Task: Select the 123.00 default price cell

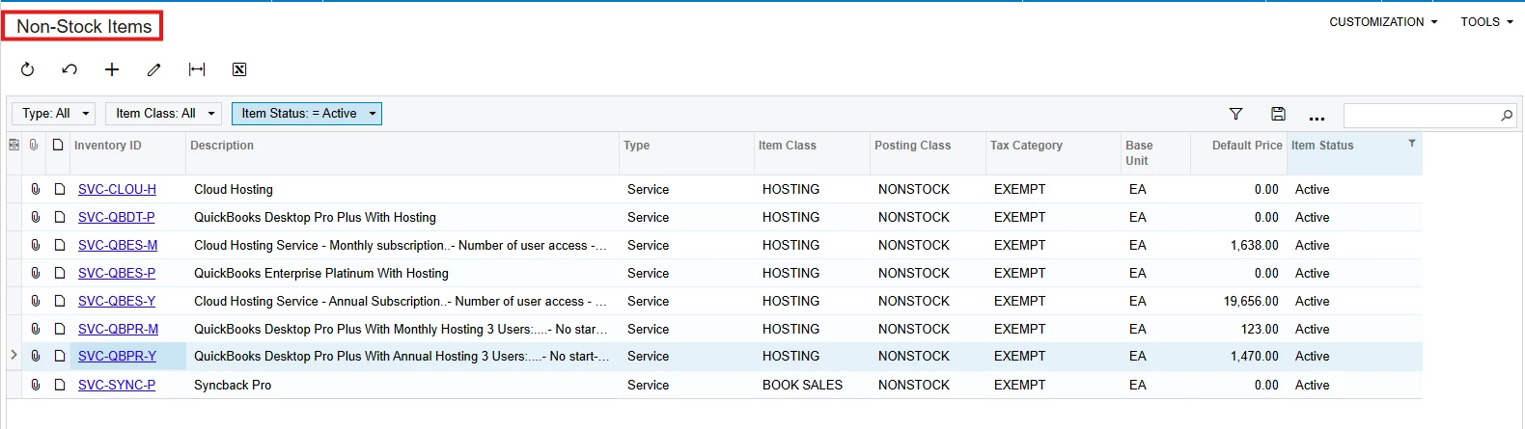Action: coord(1238,329)
